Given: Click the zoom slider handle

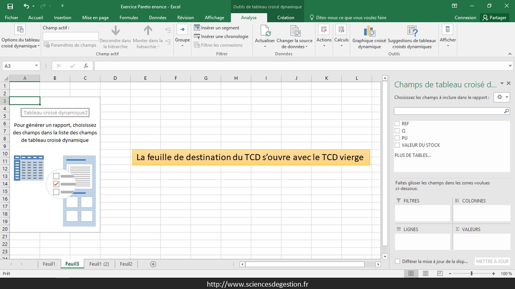Looking at the screenshot, I should tap(472, 274).
